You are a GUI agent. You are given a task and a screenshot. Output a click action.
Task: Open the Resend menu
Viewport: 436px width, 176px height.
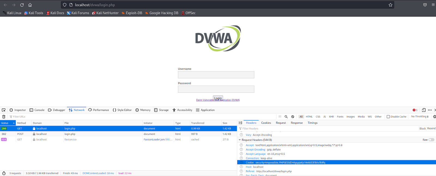click(x=431, y=128)
